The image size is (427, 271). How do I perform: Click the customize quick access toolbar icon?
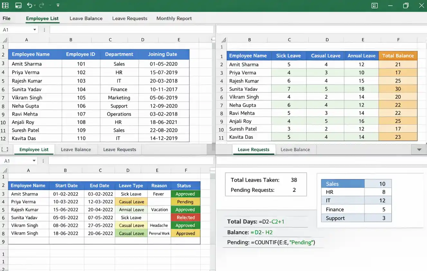click(x=58, y=5)
